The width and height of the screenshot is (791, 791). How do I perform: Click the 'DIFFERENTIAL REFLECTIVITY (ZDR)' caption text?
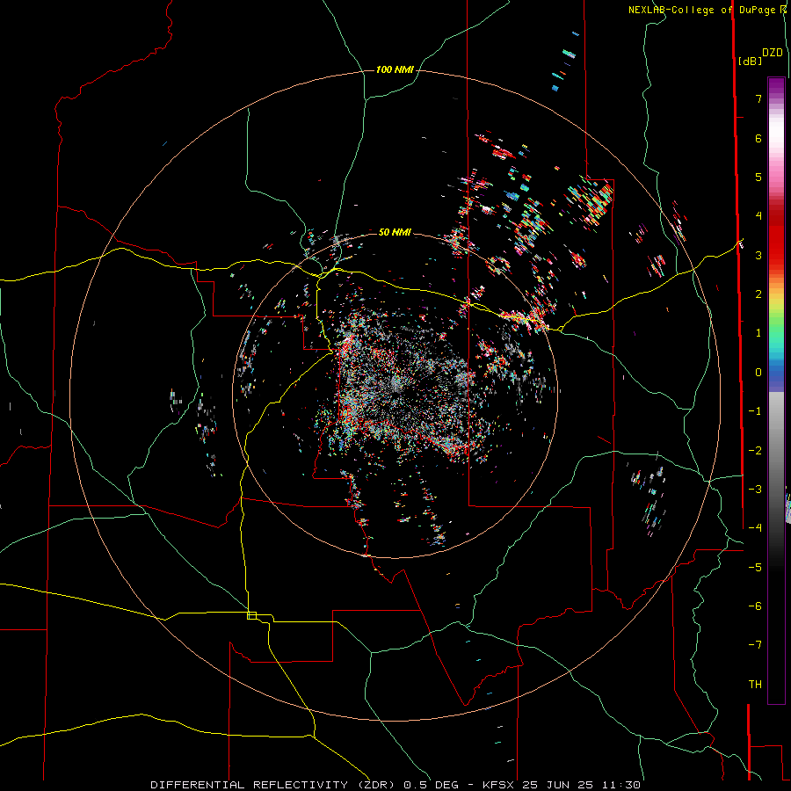274,785
